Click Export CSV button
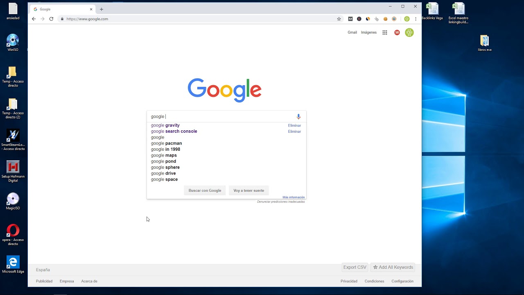This screenshot has height=295, width=524. tap(355, 267)
